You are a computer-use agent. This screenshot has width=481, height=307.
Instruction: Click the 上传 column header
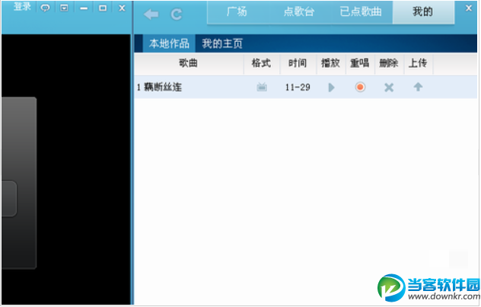click(418, 63)
